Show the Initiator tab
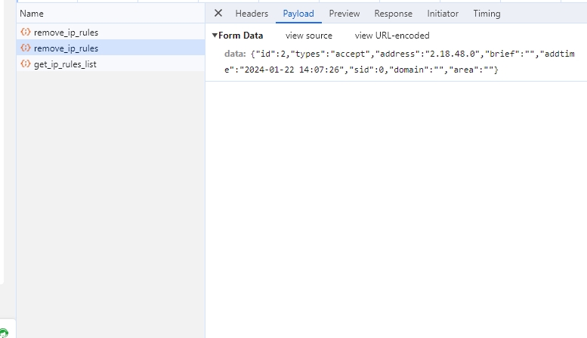Viewport: 587px width, 338px height. point(443,14)
